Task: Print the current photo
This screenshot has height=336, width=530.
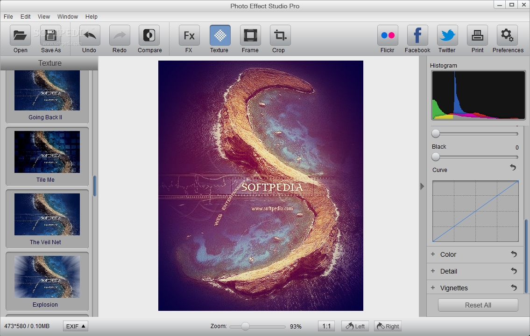Action: [477, 36]
